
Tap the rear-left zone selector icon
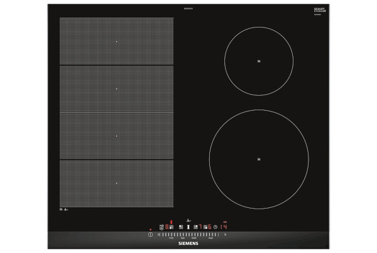click(181, 227)
